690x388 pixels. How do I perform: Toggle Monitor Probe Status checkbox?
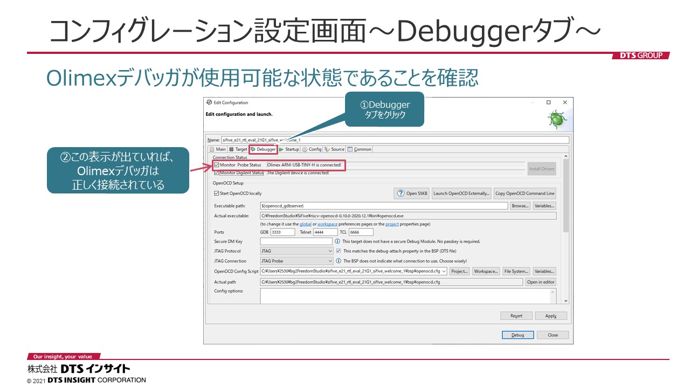(217, 165)
